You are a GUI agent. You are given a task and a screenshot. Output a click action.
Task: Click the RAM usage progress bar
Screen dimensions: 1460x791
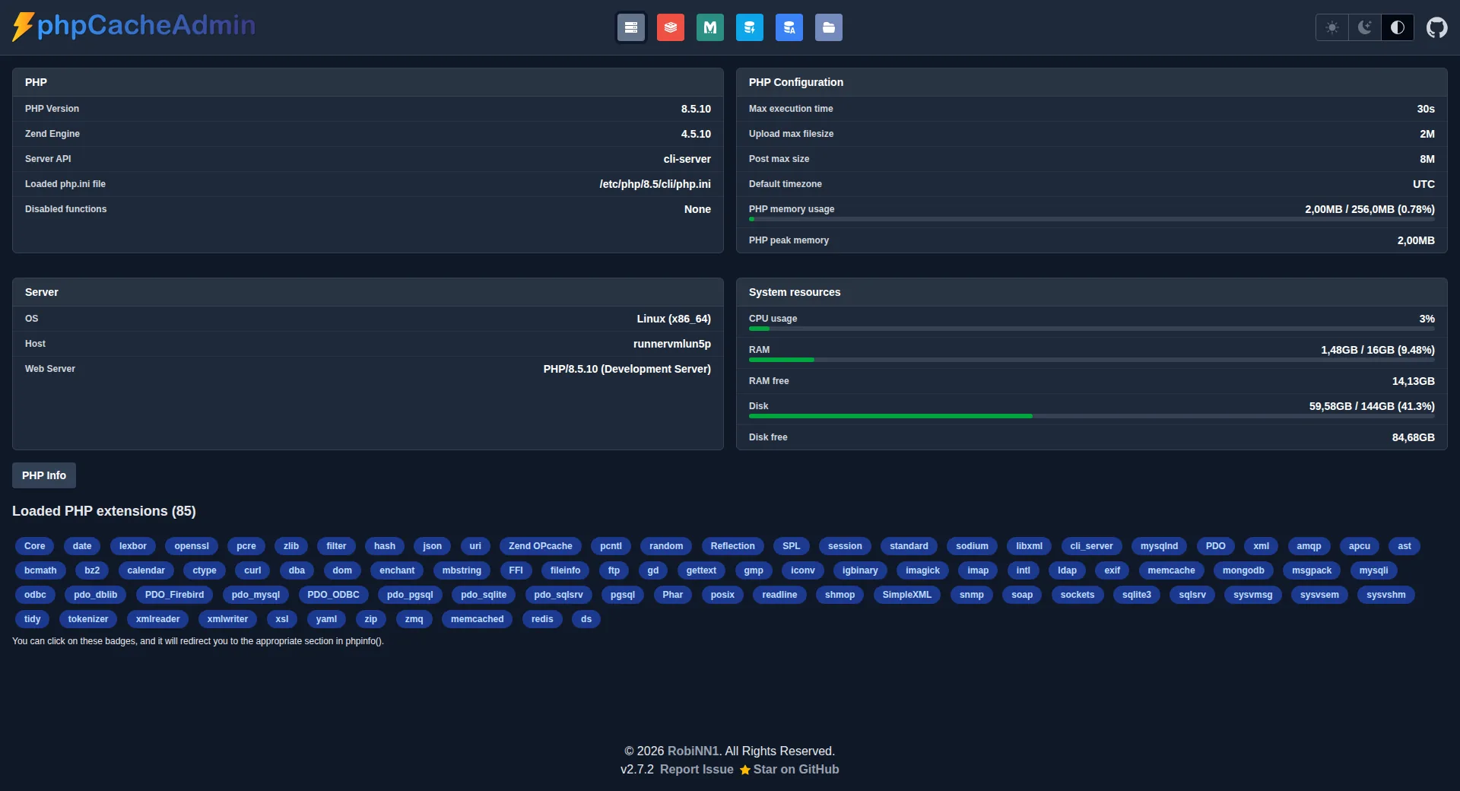click(1091, 360)
